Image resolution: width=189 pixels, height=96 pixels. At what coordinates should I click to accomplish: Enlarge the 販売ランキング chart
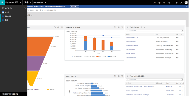(122, 76)
